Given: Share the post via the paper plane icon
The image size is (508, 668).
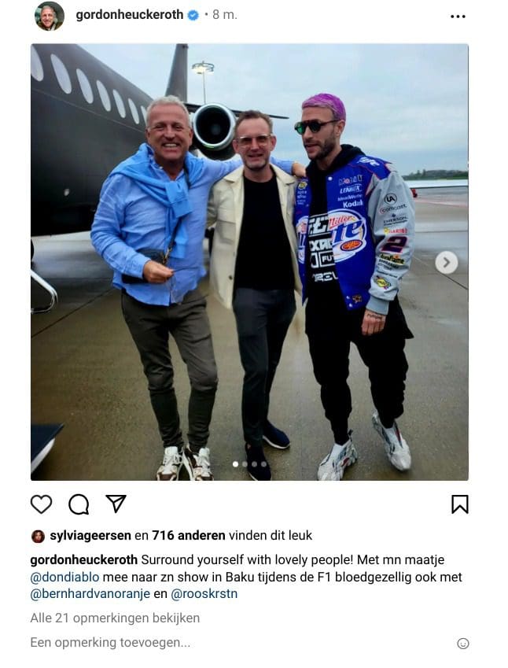Looking at the screenshot, I should point(116,504).
